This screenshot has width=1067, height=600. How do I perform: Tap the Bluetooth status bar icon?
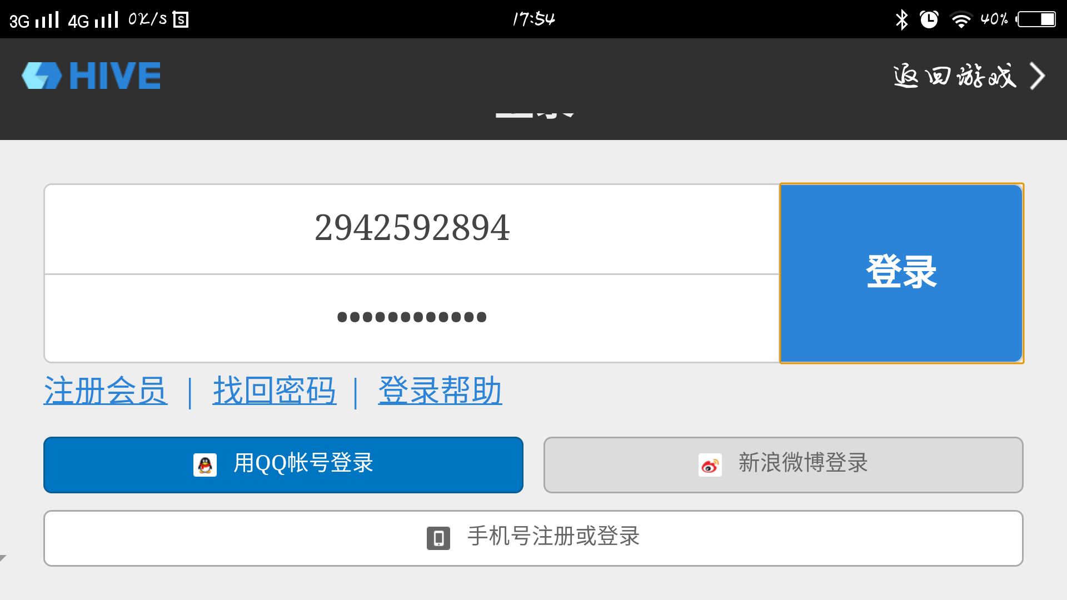coord(901,20)
